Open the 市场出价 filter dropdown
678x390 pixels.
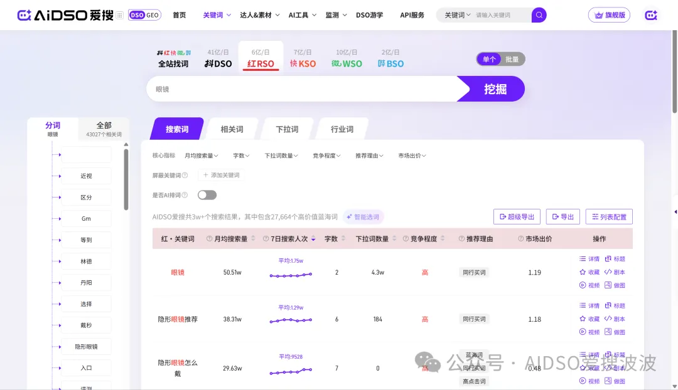(x=412, y=155)
